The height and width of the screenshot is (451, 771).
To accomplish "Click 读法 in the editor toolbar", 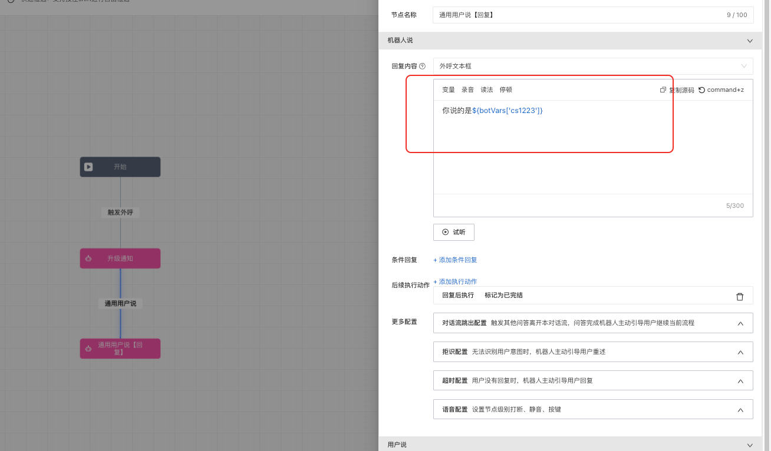I will 487,90.
